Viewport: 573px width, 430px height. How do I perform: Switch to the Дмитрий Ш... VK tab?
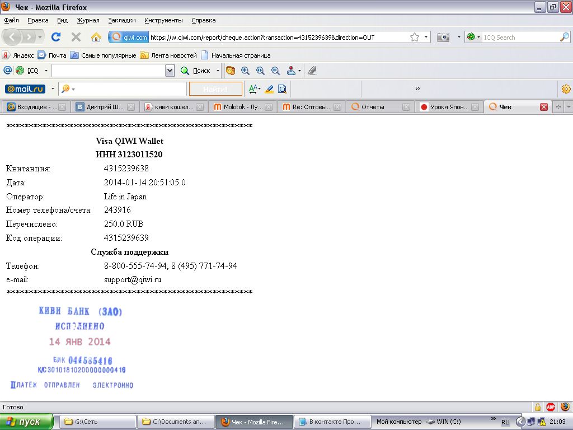(105, 107)
